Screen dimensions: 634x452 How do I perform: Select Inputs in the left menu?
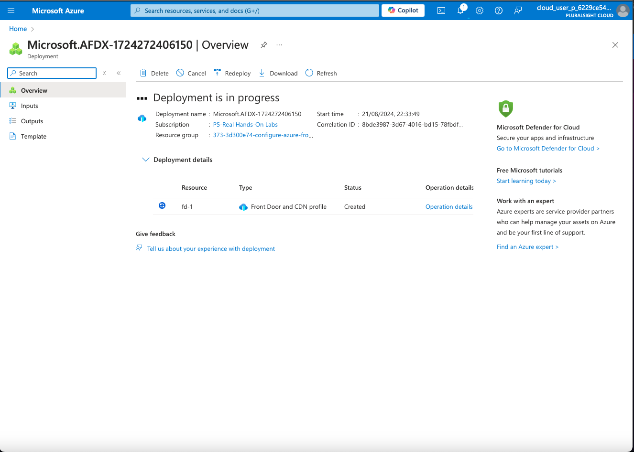(63, 106)
